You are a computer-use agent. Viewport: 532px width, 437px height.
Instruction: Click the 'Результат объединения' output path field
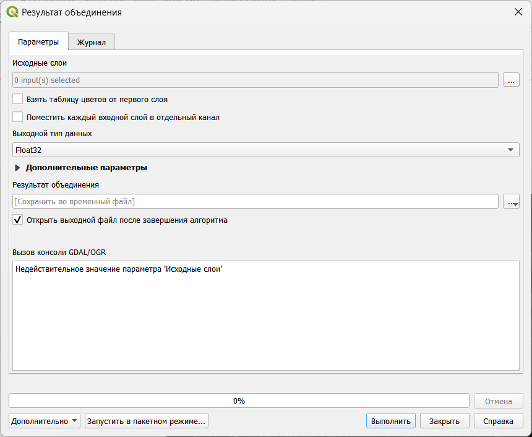tap(255, 201)
